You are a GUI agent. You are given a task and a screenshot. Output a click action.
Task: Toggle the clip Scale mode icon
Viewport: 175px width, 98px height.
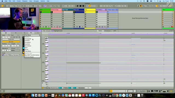click(x=3, y=55)
